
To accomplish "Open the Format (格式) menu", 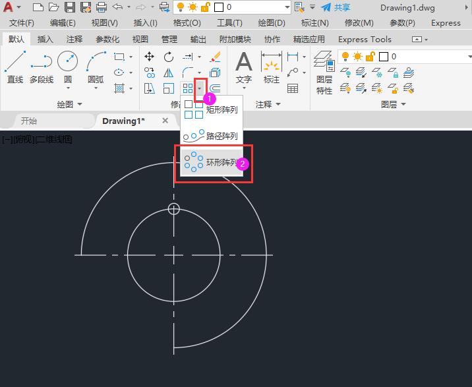I will (187, 23).
